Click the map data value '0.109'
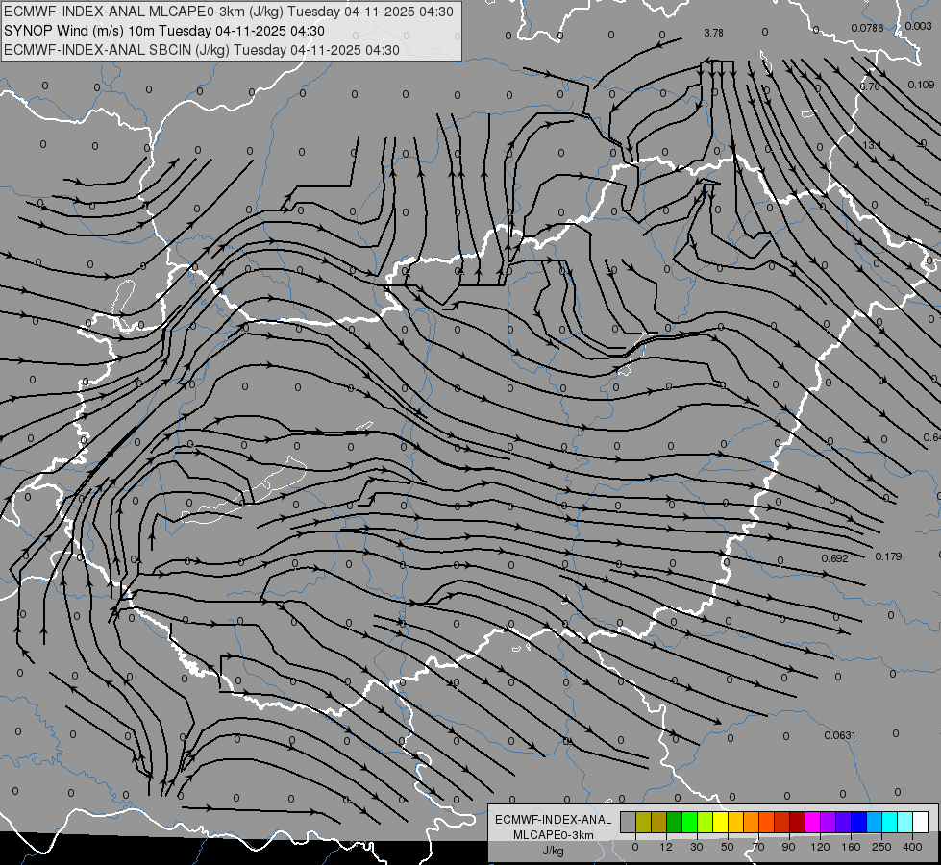941x865 pixels. tap(921, 85)
